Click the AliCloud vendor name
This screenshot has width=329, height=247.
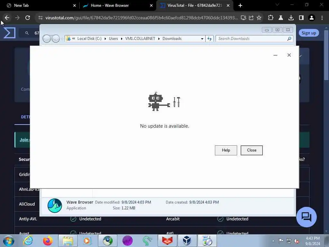pos(27,204)
